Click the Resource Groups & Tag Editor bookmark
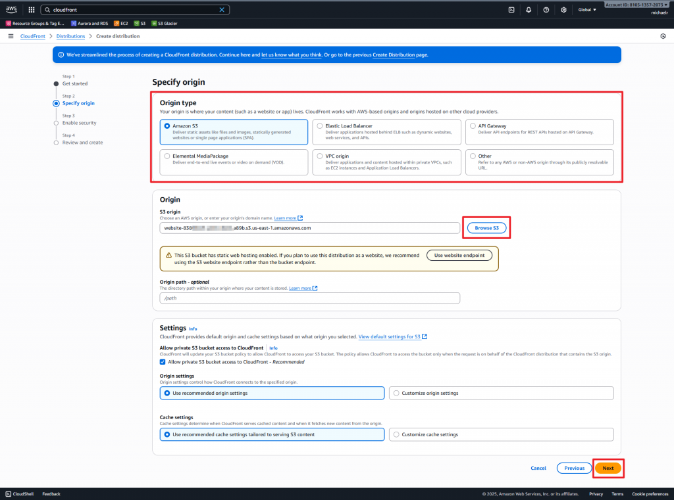The image size is (674, 500). (35, 23)
